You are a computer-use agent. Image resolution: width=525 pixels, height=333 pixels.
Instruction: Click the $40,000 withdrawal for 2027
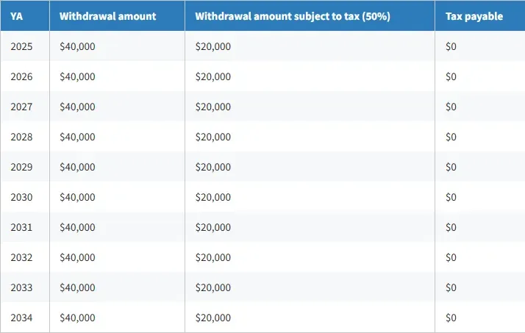point(77,107)
